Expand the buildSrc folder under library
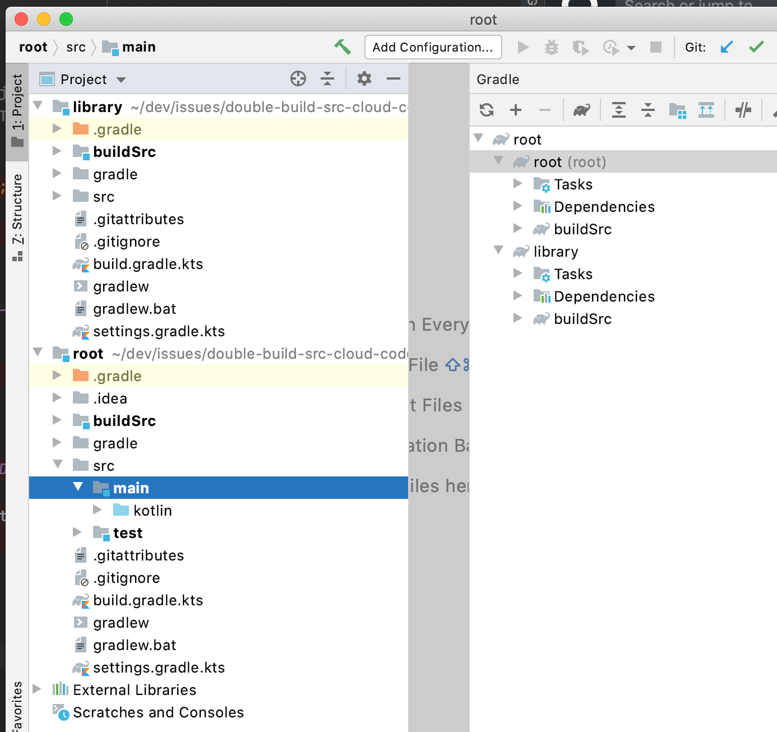777x732 pixels. coord(57,151)
